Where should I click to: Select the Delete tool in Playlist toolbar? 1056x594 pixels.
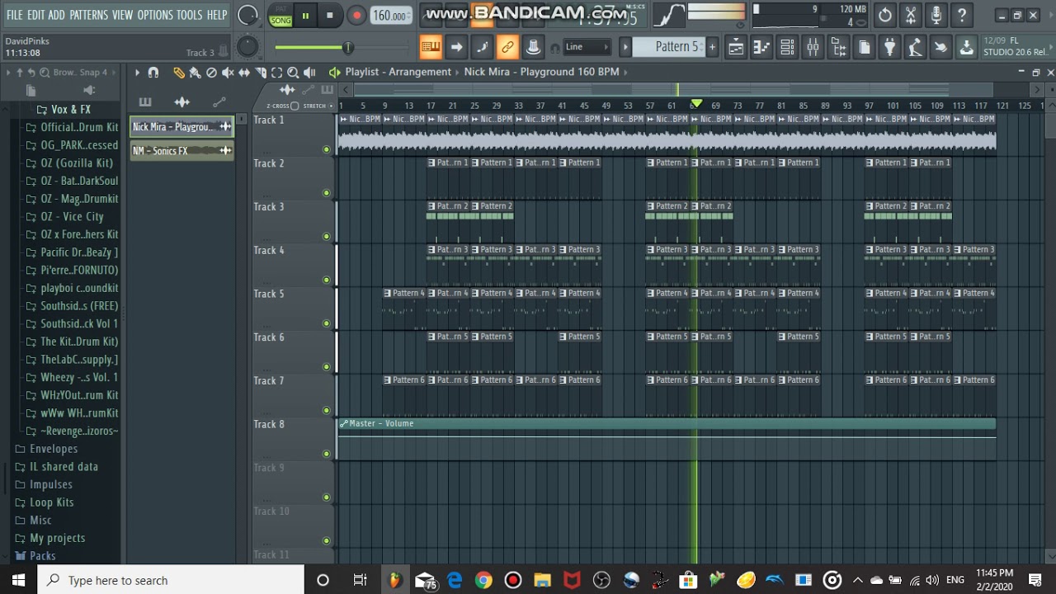(x=211, y=73)
